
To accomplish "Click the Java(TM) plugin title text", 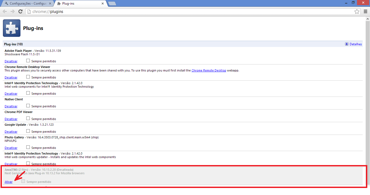I will 11,170.
